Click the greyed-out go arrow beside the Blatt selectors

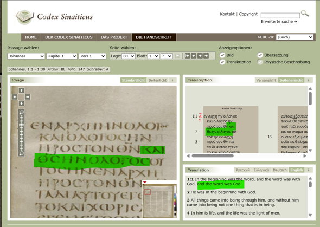pos(177,56)
